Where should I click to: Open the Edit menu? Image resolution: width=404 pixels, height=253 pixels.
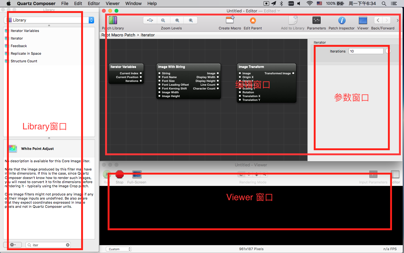(78, 3)
